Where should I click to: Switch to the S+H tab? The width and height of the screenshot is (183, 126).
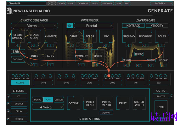tap(136, 83)
